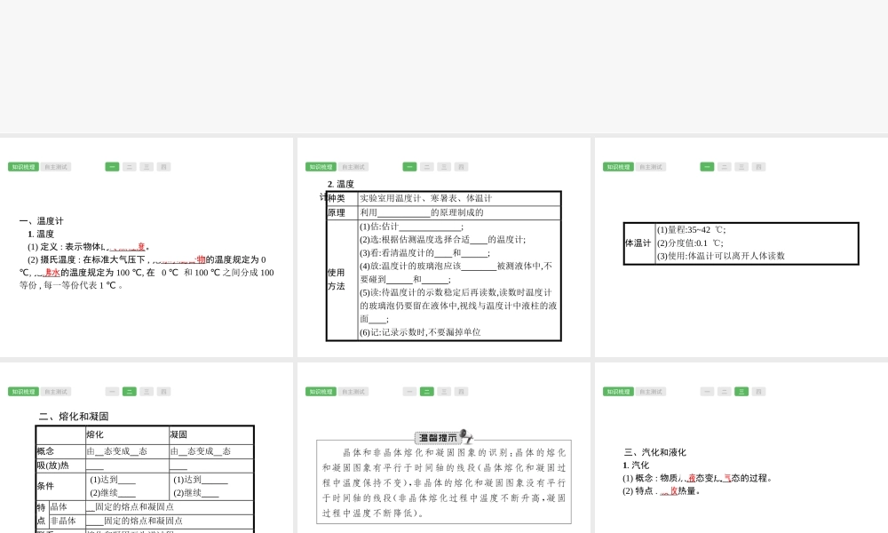Image resolution: width=888 pixels, height=533 pixels.
Task: Click section 一 button on the 熔化和凝固 slide
Action: pyautogui.click(x=112, y=392)
